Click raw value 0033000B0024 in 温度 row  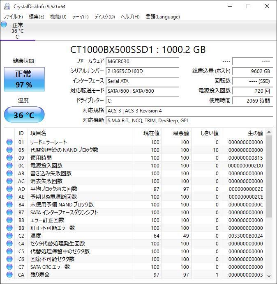pos(246,236)
